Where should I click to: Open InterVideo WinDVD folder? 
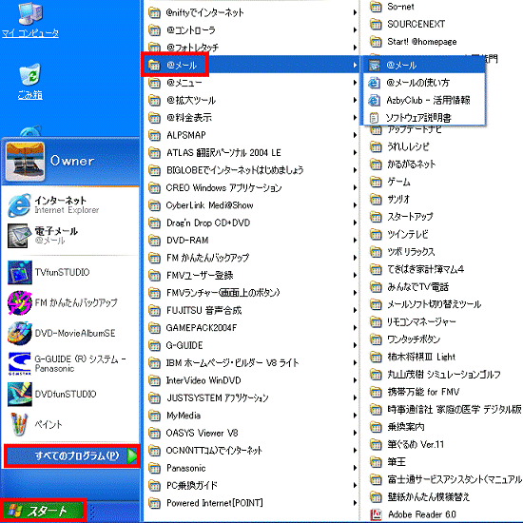click(x=252, y=380)
